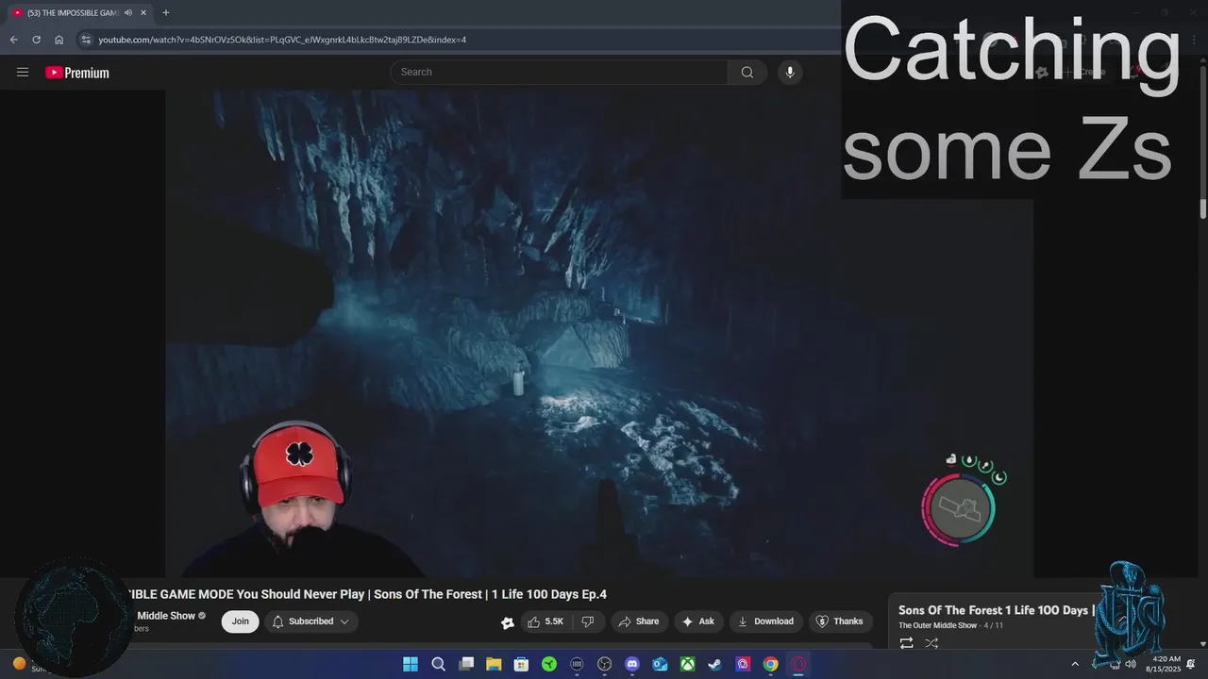Open Razer app from taskbar
1208x679 pixels.
click(549, 664)
